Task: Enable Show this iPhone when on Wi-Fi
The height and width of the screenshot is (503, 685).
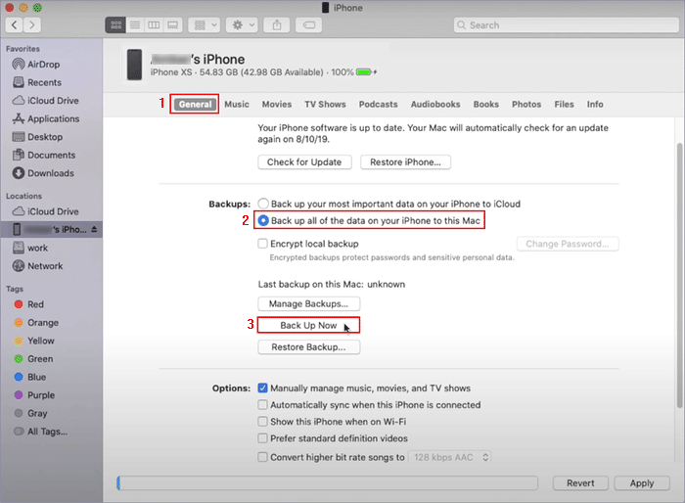Action: point(262,422)
